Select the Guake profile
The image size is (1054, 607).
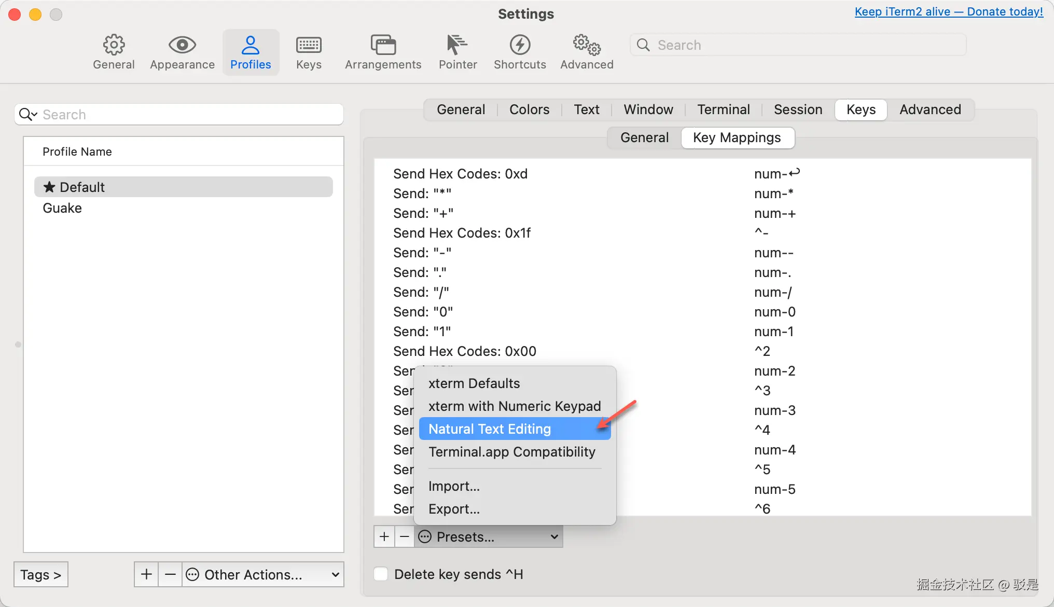point(62,208)
